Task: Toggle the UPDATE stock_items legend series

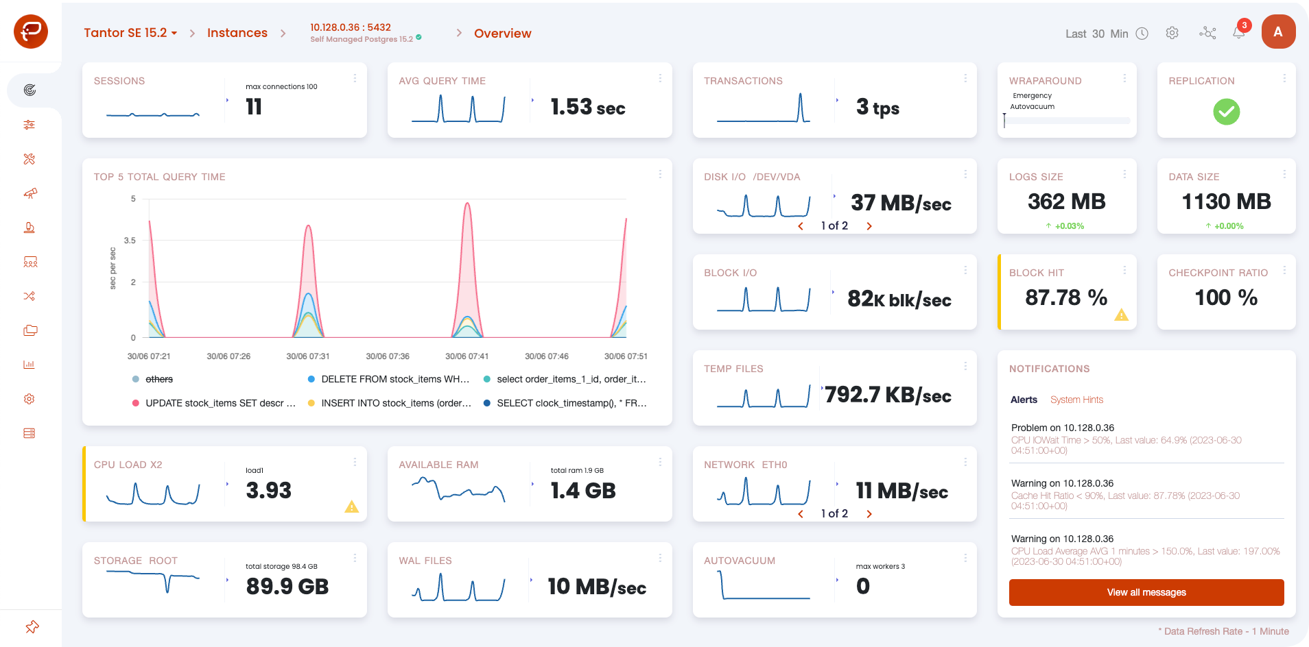Action: tap(214, 403)
